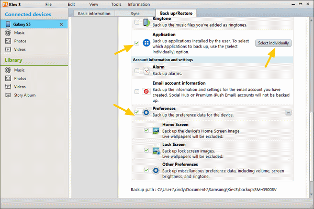This screenshot has height=209, width=314.
Task: Open the Tools menu
Action: coord(116,4)
